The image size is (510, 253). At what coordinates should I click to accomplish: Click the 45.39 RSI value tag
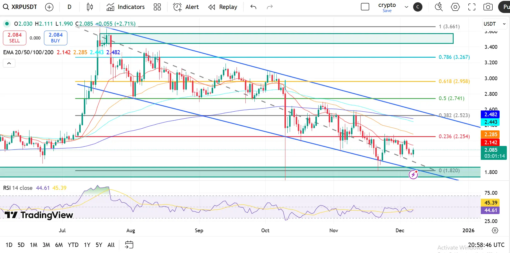pos(491,203)
